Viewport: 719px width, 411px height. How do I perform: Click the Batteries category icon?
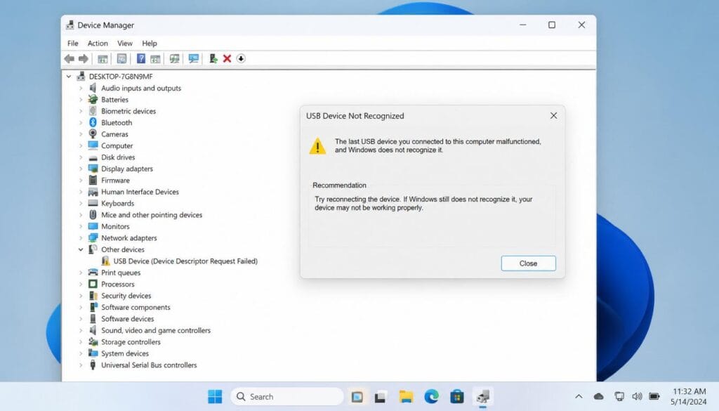(93, 100)
